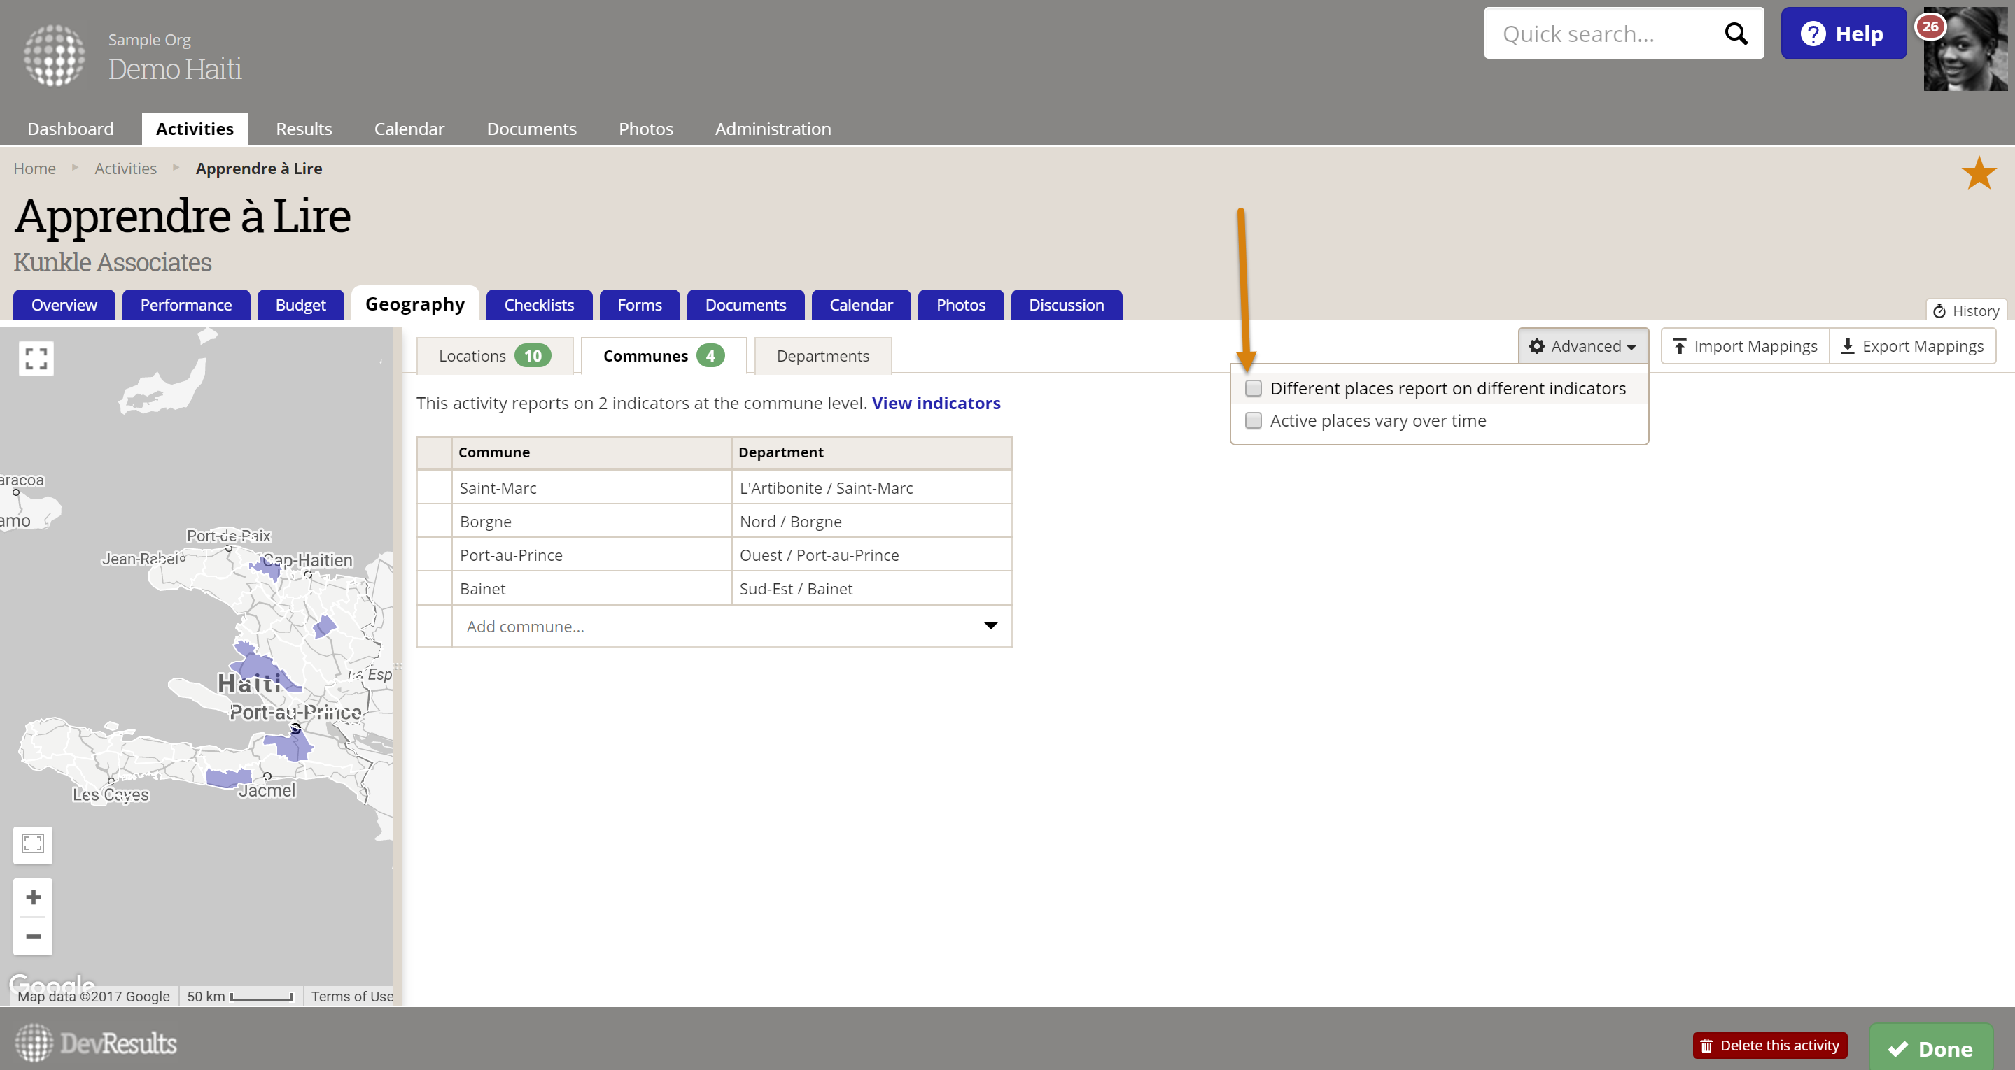Open the Budget activity tab
The height and width of the screenshot is (1070, 2015).
click(300, 305)
